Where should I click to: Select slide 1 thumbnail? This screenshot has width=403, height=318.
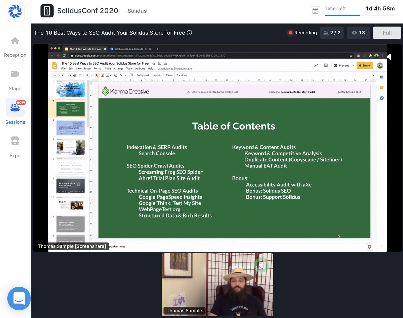click(x=70, y=89)
